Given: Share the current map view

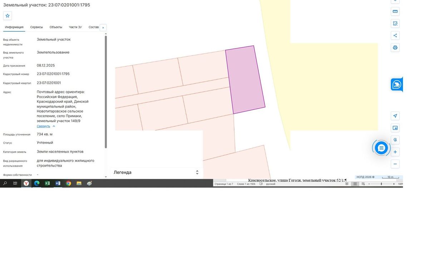Looking at the screenshot, I should pyautogui.click(x=395, y=35).
